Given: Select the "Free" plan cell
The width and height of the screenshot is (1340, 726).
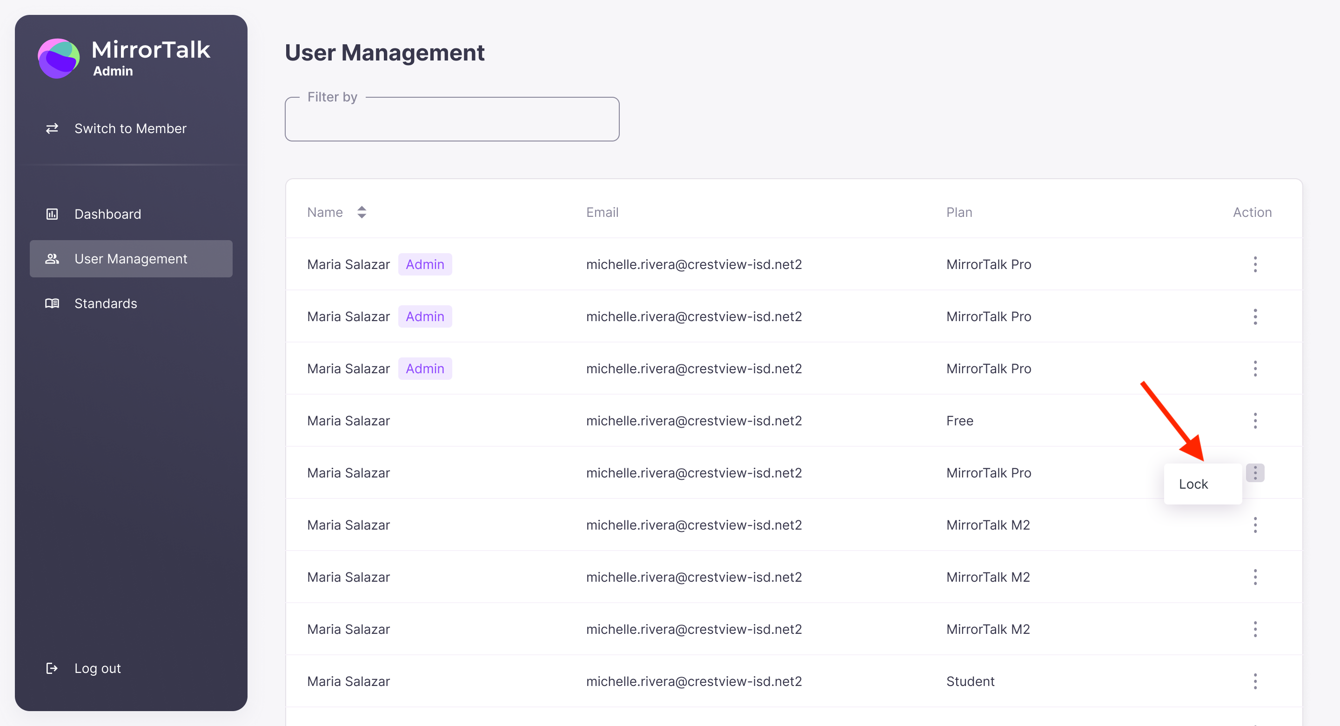Looking at the screenshot, I should click(960, 421).
